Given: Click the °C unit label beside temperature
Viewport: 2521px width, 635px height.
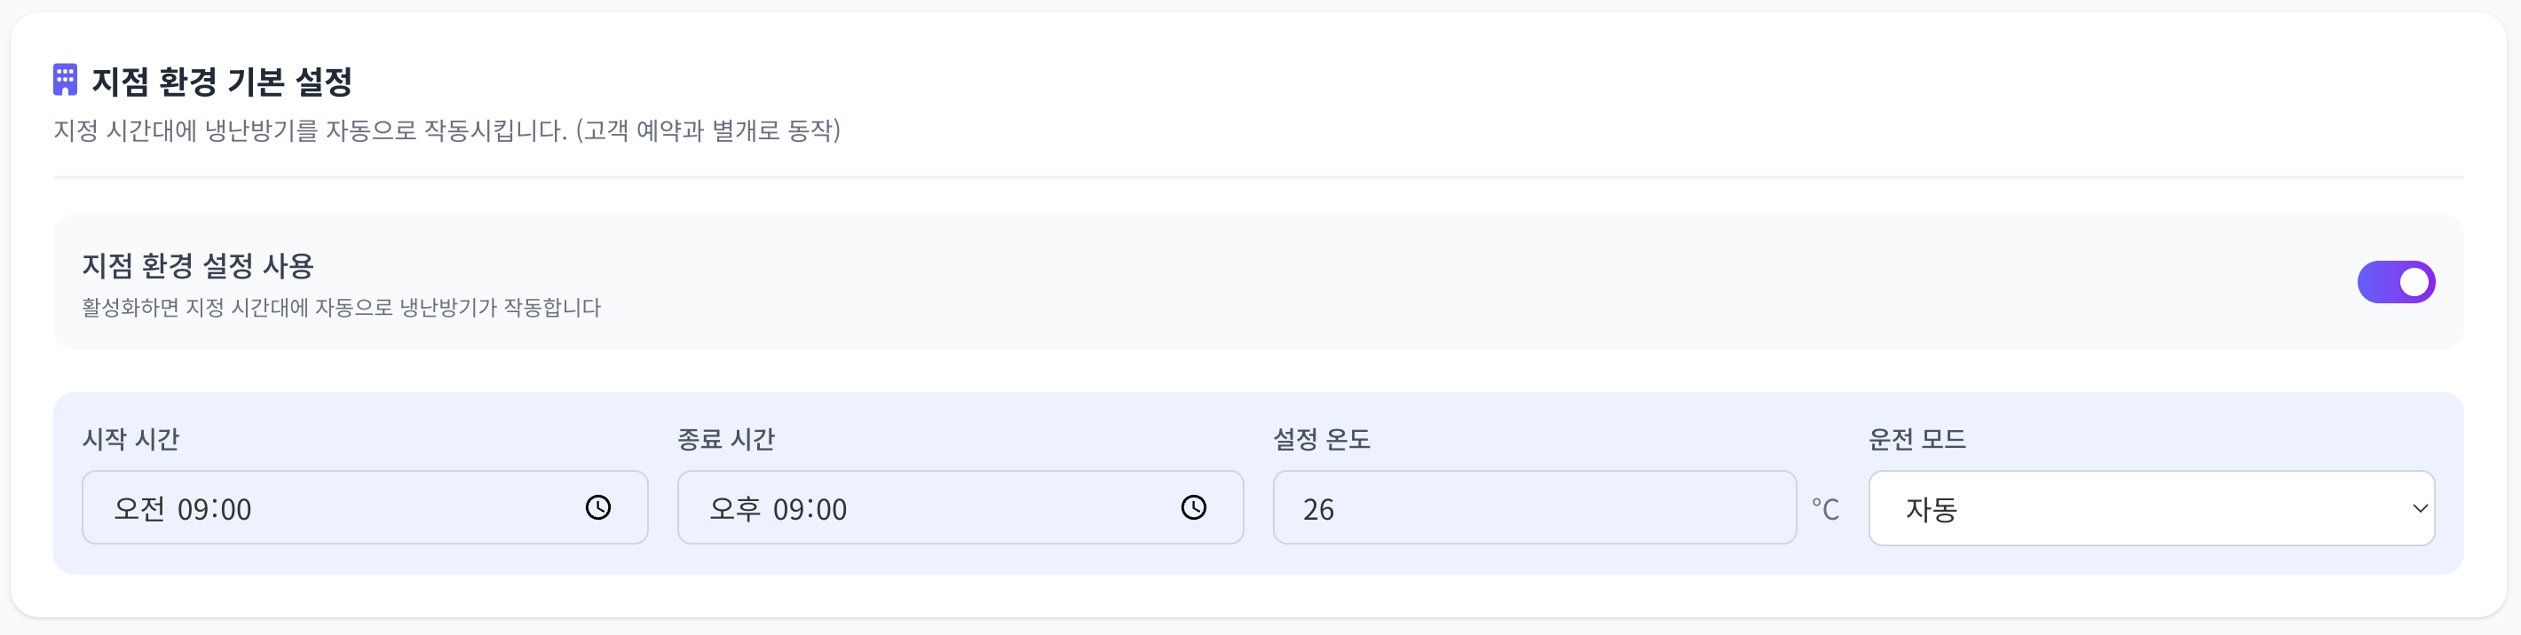Looking at the screenshot, I should point(1826,508).
